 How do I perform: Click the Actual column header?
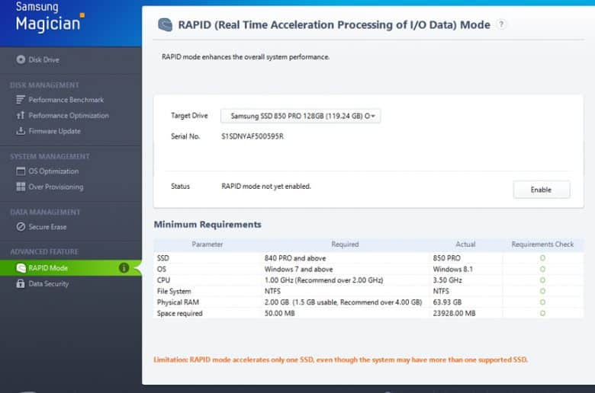click(465, 244)
